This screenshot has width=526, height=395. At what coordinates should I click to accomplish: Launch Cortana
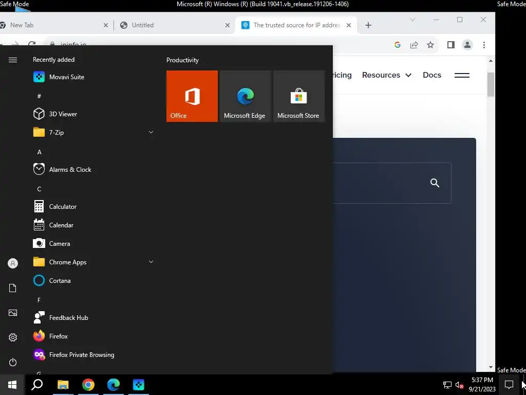[x=93, y=280]
